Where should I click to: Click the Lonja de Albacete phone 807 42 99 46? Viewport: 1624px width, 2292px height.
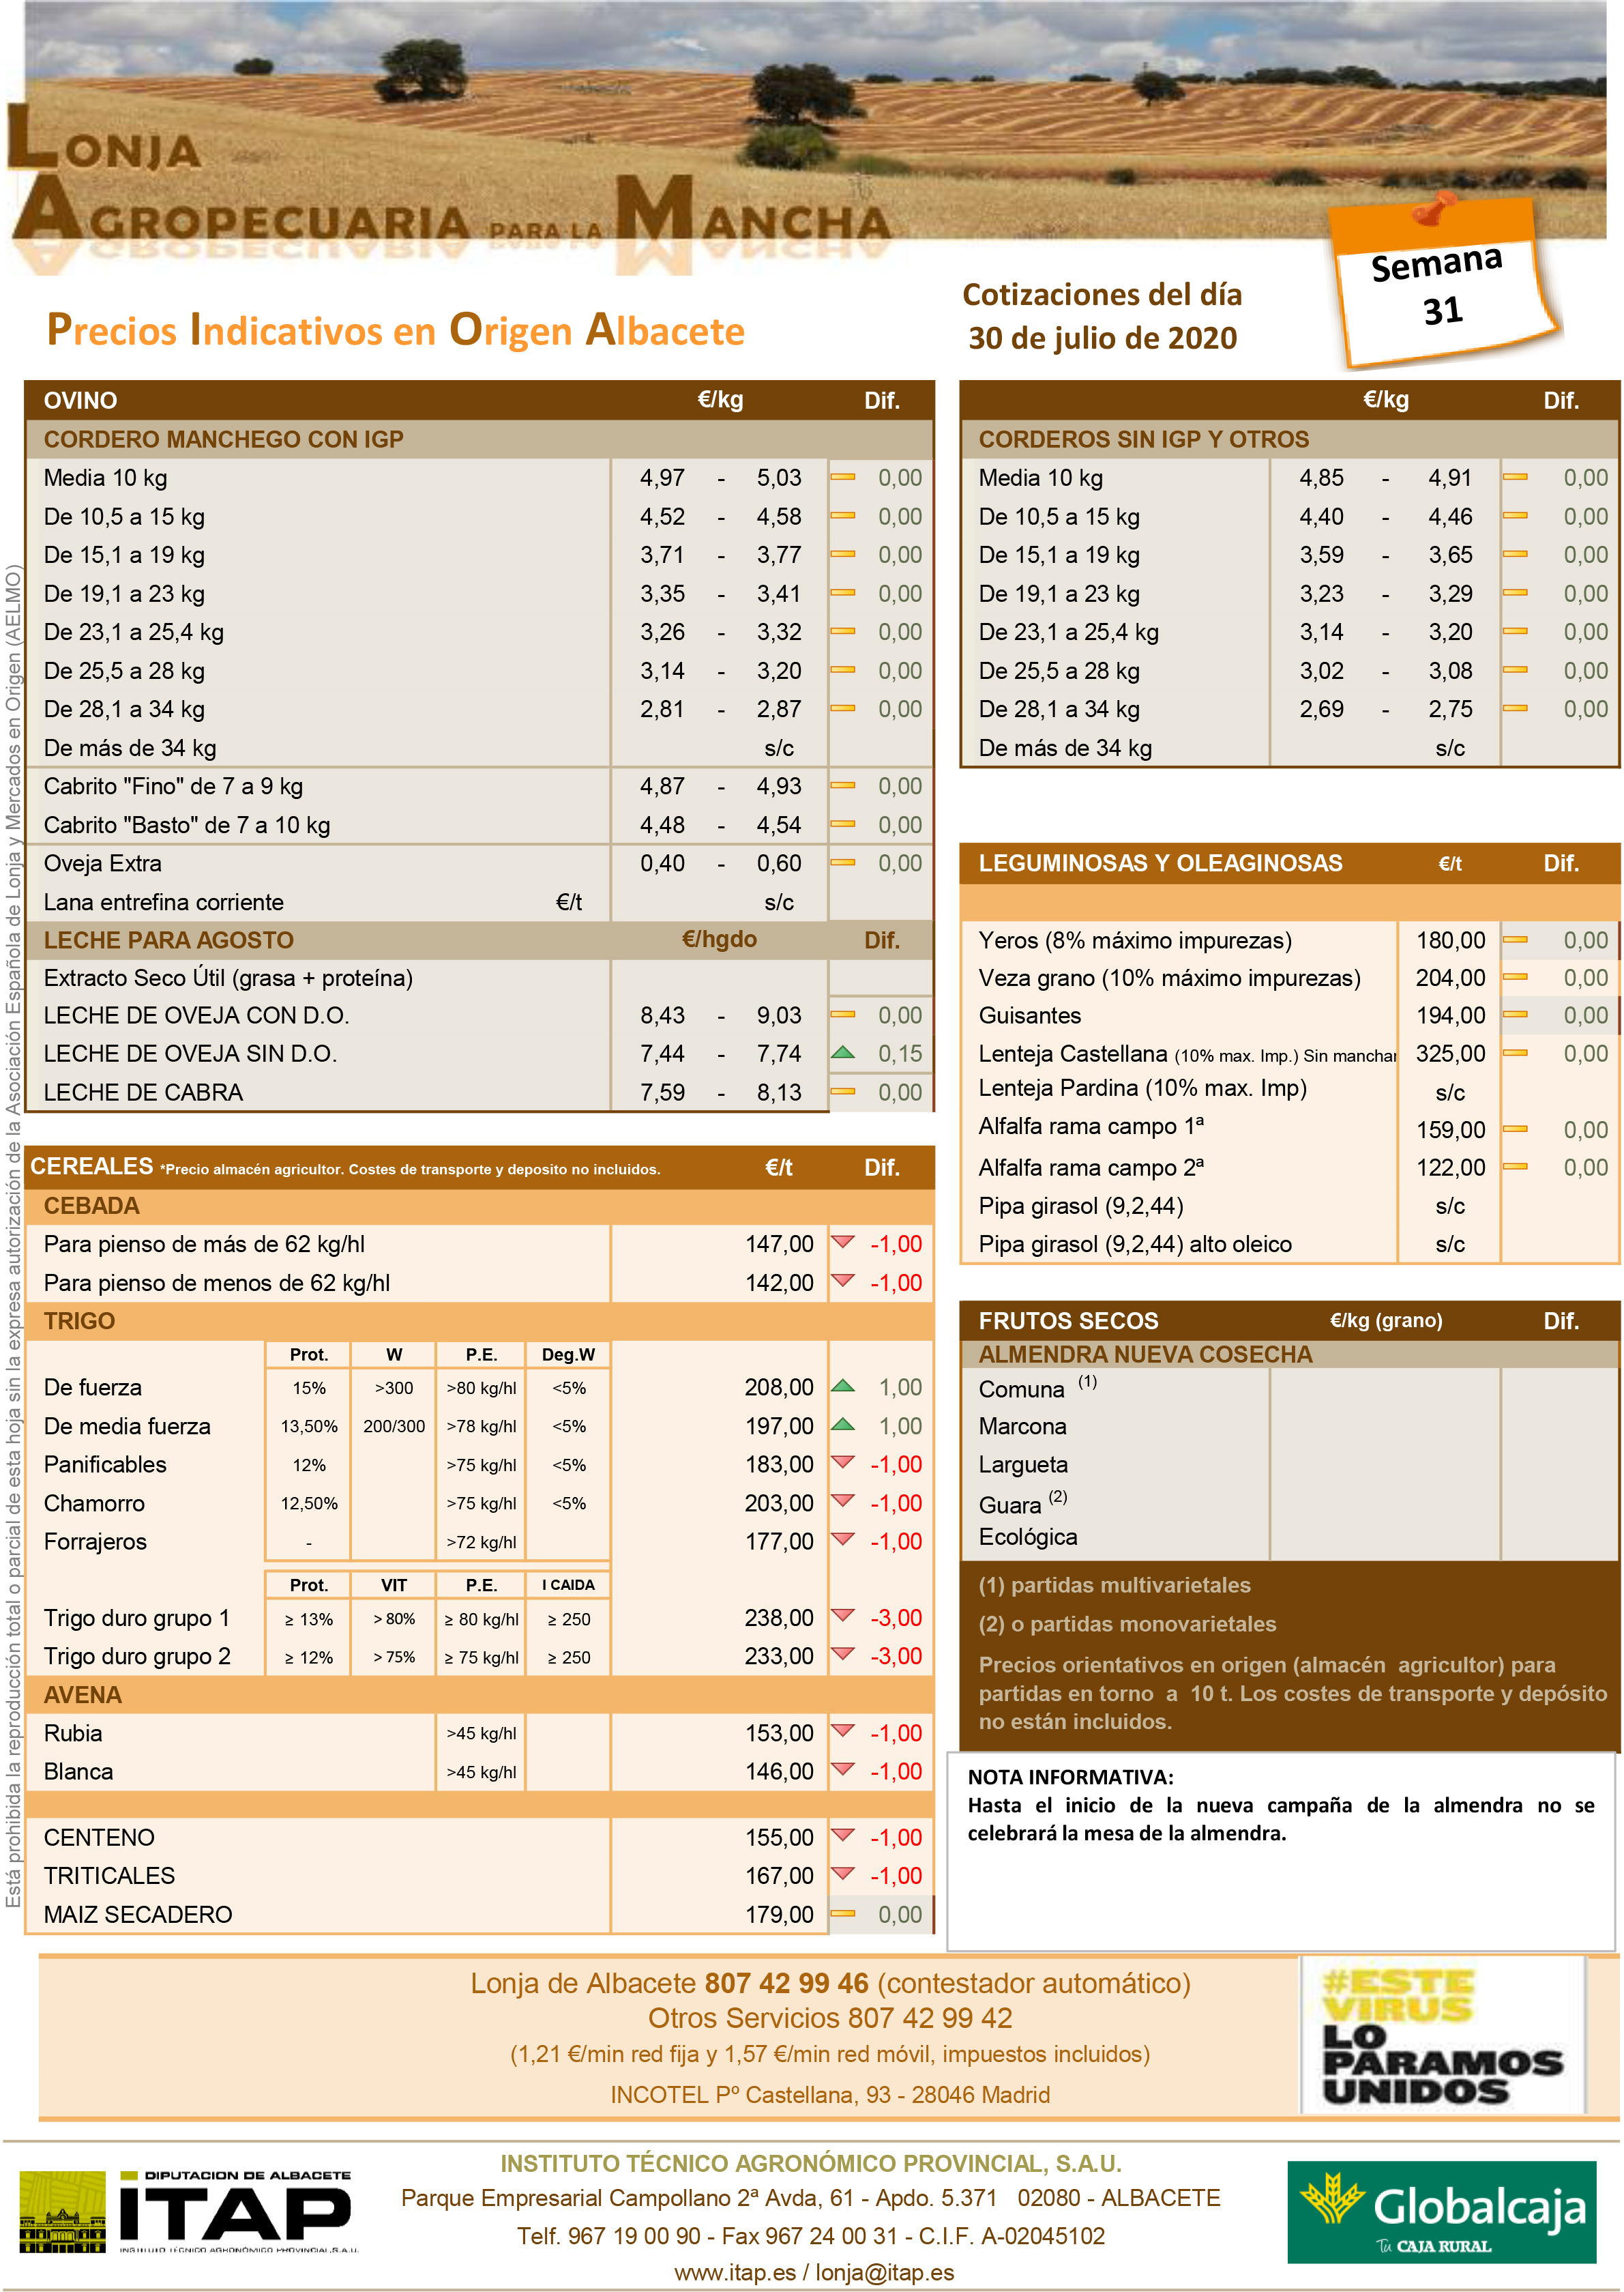pyautogui.click(x=786, y=1983)
